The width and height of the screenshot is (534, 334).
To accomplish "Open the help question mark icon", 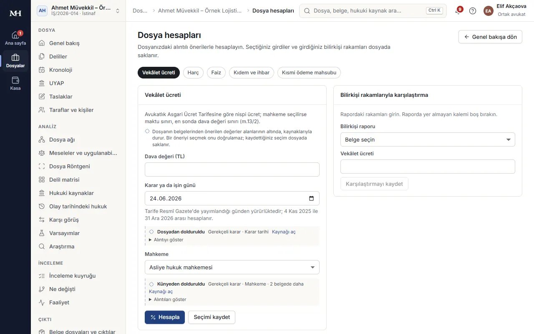I will [x=473, y=11].
